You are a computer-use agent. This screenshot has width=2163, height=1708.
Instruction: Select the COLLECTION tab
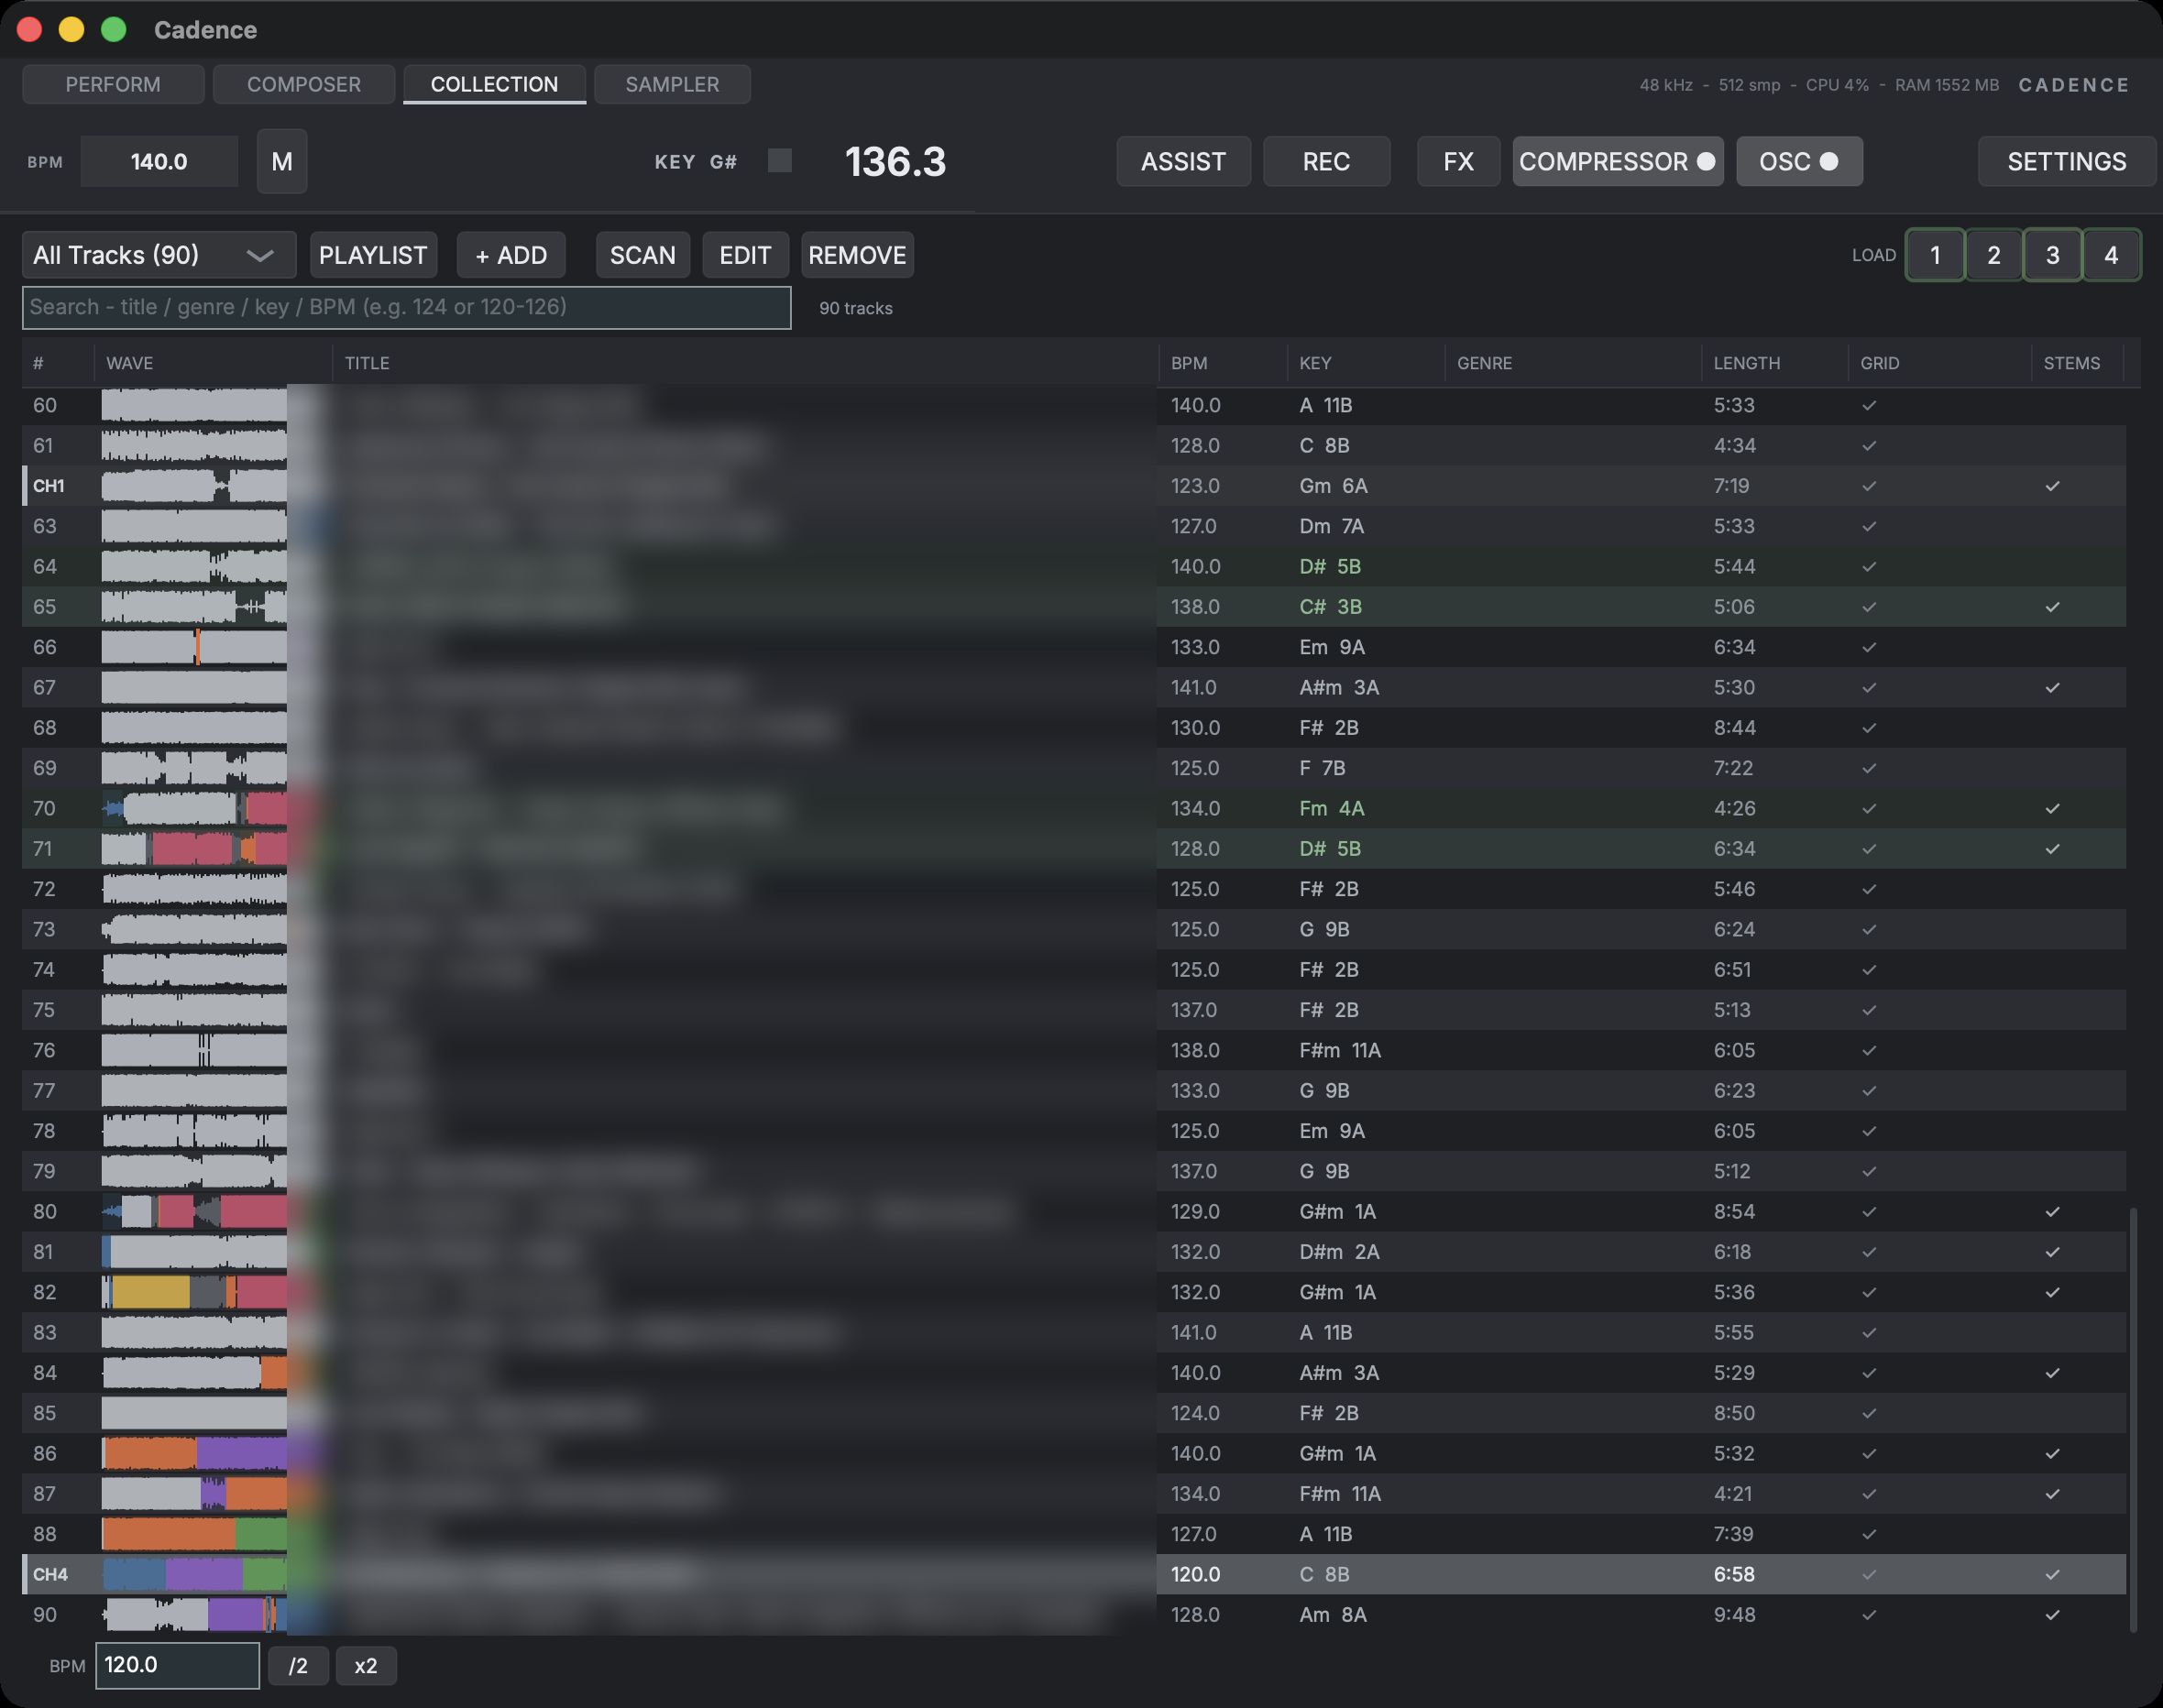pyautogui.click(x=494, y=84)
